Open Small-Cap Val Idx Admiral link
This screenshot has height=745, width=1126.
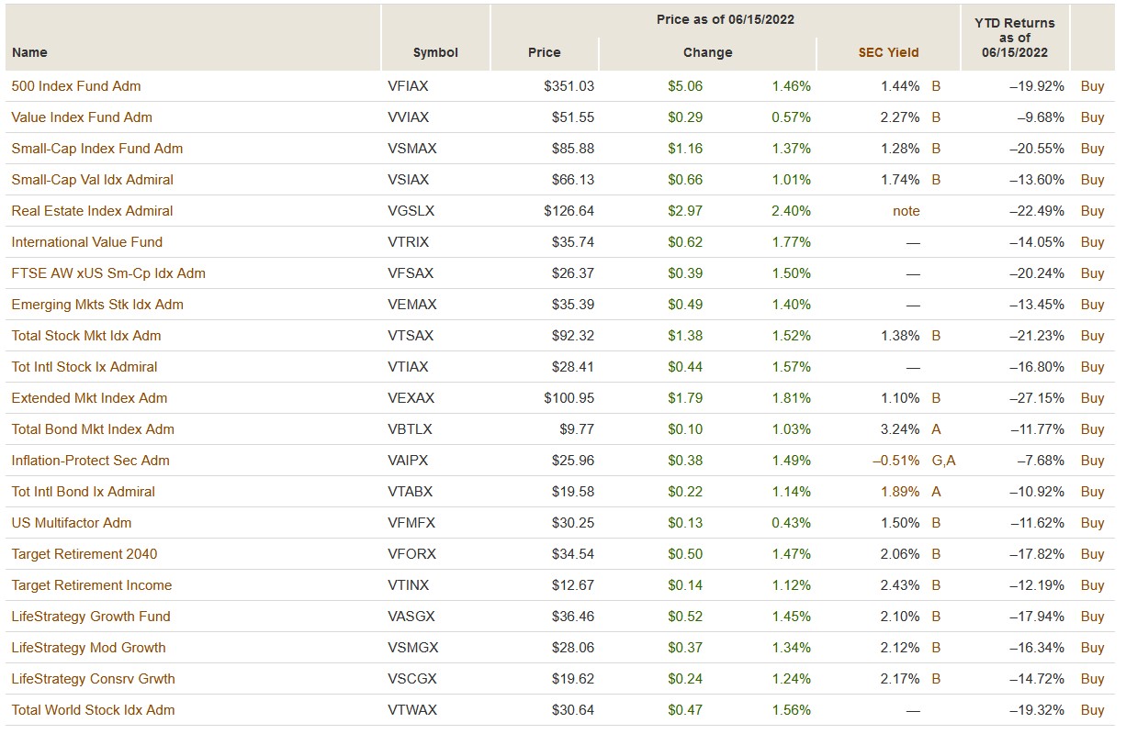(x=92, y=180)
